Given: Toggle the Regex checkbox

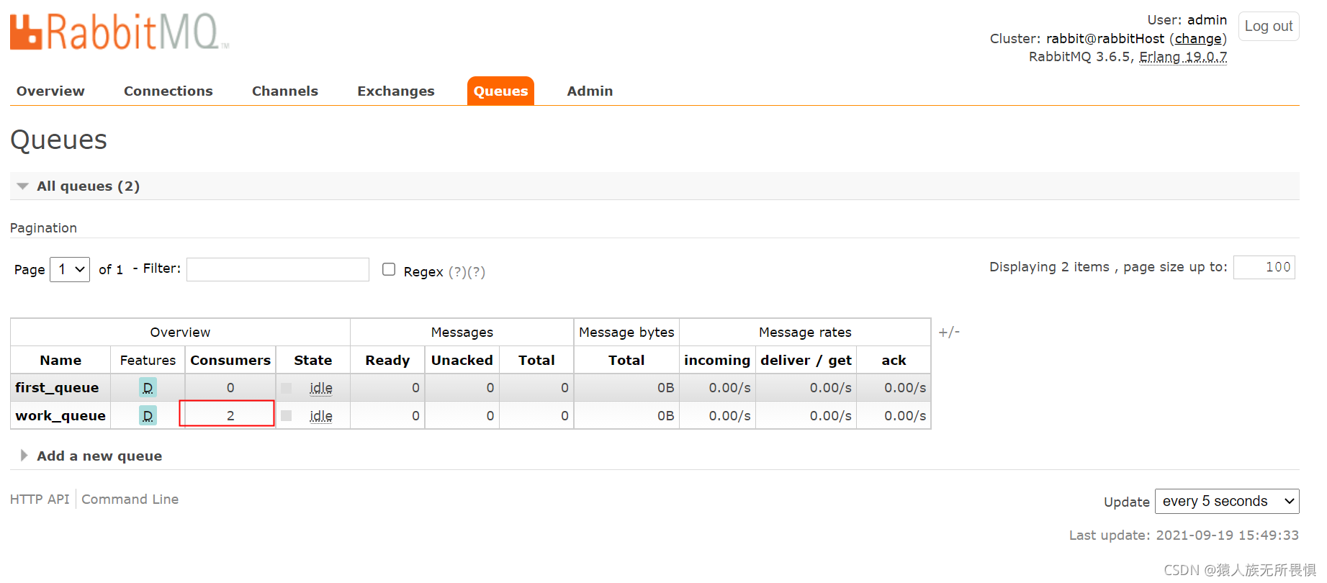Looking at the screenshot, I should point(389,269).
